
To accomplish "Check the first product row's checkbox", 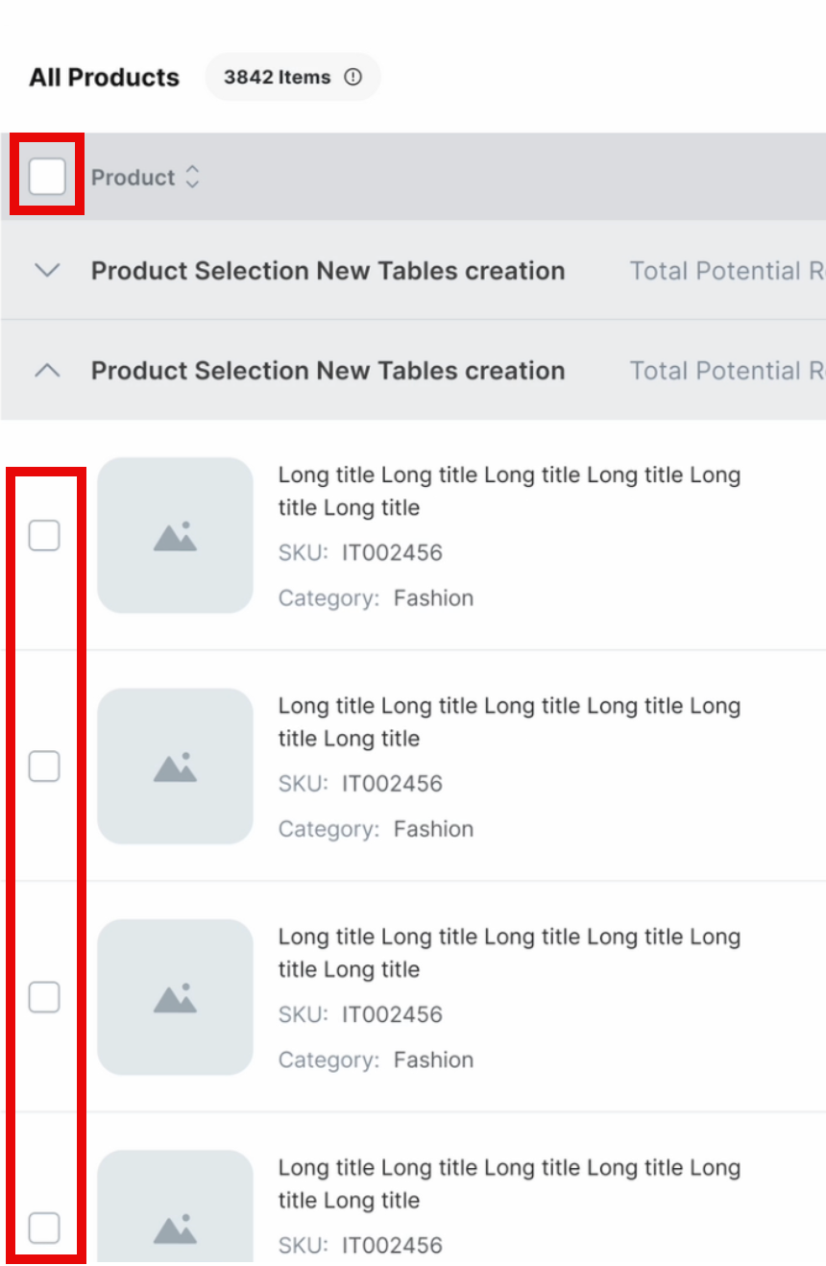I will (44, 535).
